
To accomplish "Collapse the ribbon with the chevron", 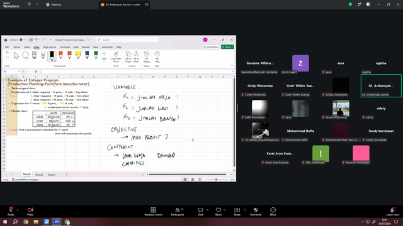I will coord(232,65).
